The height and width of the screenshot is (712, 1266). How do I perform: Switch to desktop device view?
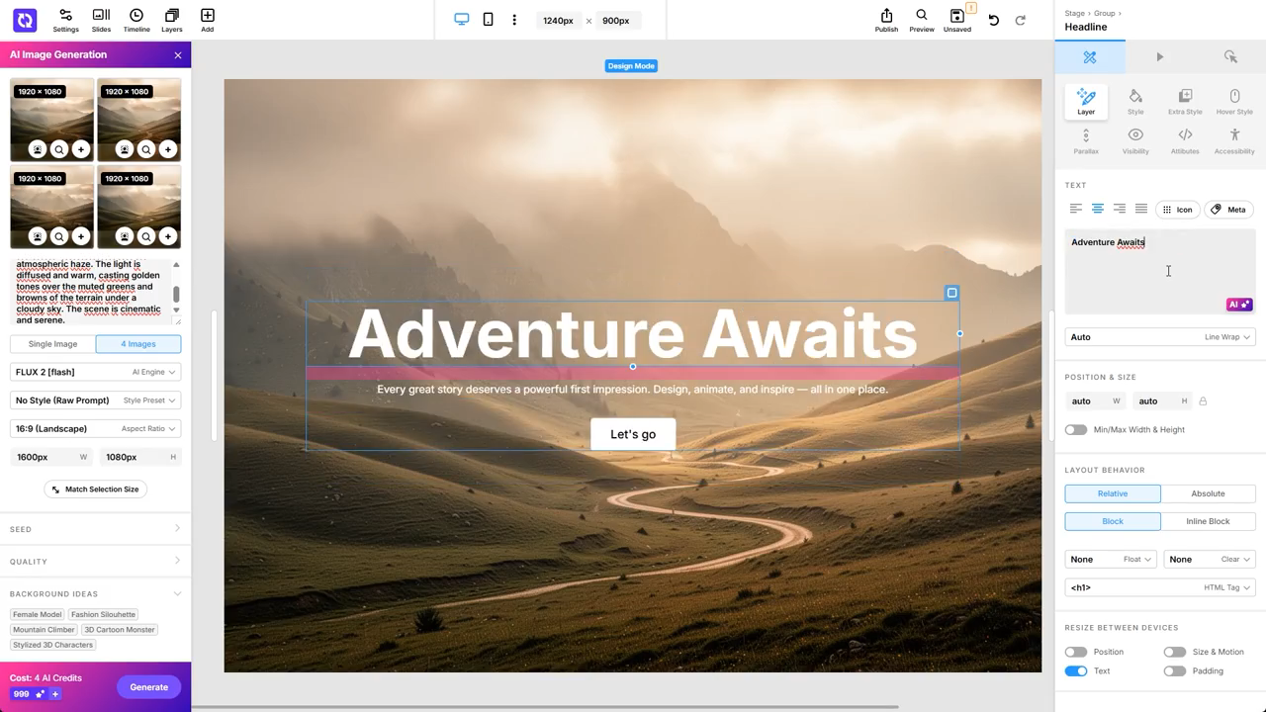[x=461, y=20]
